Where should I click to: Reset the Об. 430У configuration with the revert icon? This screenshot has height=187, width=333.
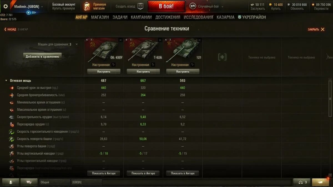click(113, 65)
